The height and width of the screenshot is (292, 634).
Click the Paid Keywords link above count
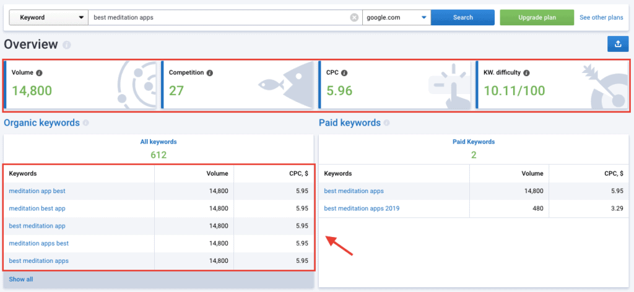click(474, 142)
